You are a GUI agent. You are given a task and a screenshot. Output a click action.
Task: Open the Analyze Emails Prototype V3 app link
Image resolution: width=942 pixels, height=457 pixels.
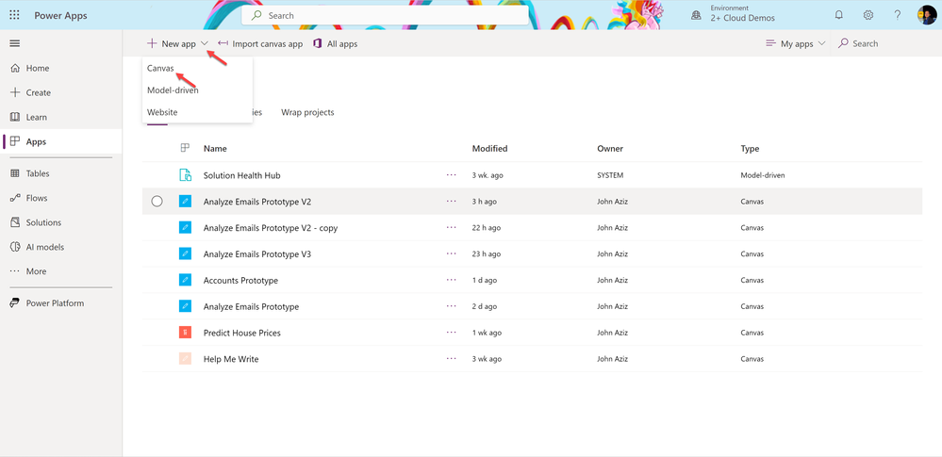point(257,254)
